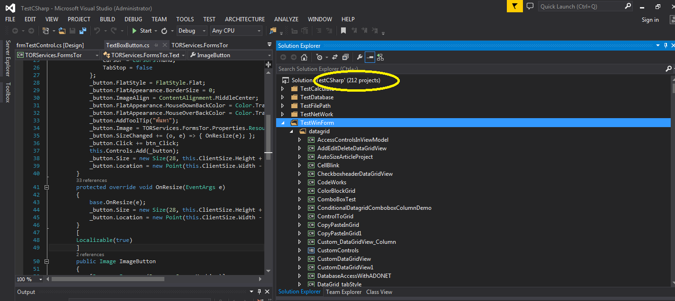Open the Debug configuration dropdown
This screenshot has height=301, width=675.
(192, 31)
